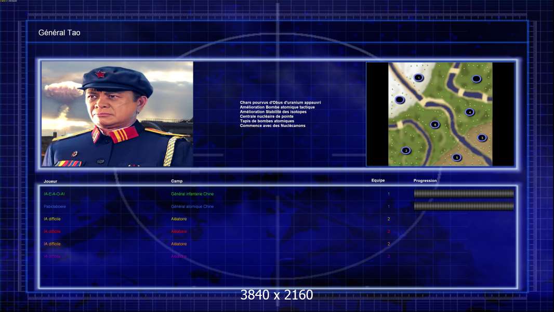
Task: Click the Pabidabowie progress bar
Action: [464, 206]
